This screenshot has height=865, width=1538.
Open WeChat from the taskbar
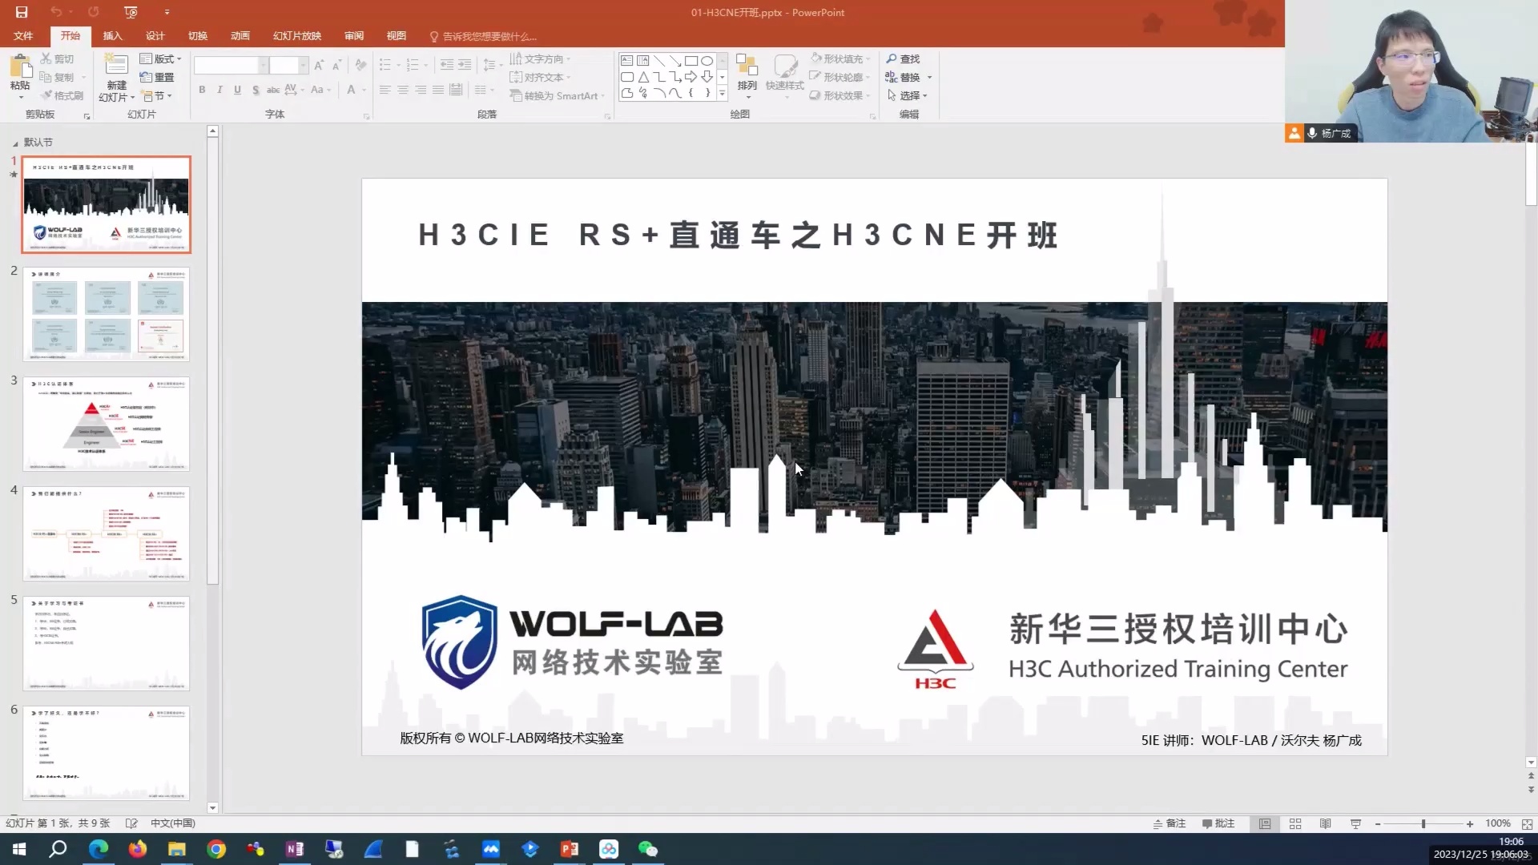coord(648,848)
